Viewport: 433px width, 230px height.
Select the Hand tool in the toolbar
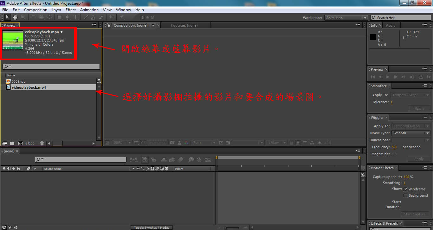coord(15,17)
